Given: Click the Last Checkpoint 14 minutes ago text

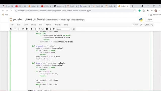Looking at the screenshot, I should [x=58, y=20].
